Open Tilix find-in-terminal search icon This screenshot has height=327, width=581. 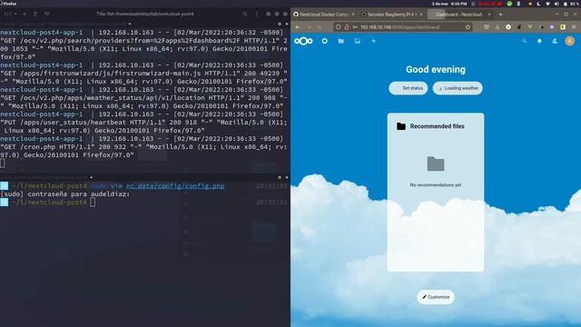click(245, 15)
